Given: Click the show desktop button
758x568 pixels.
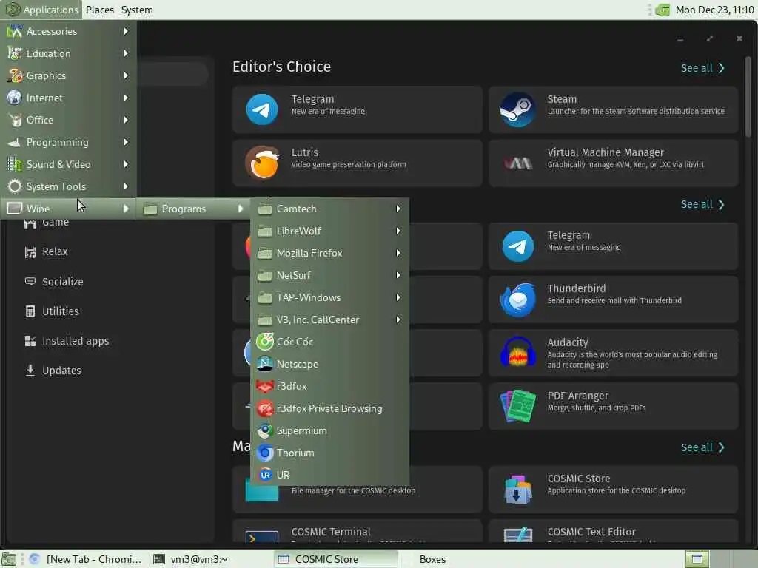Looking at the screenshot, I should tap(9, 559).
